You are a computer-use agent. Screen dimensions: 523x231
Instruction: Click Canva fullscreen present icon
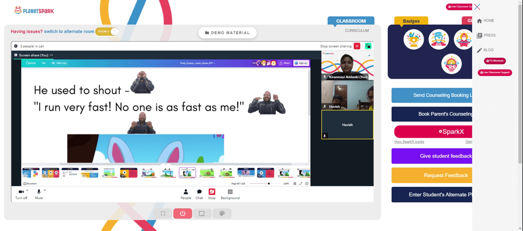coord(301,183)
